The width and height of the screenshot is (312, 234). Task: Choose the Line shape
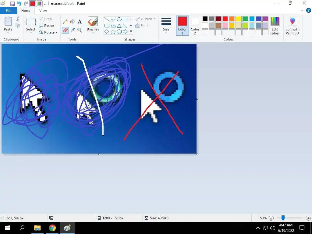[107, 19]
